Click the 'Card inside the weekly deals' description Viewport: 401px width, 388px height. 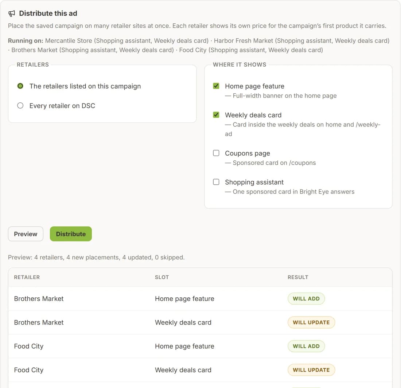click(x=303, y=129)
